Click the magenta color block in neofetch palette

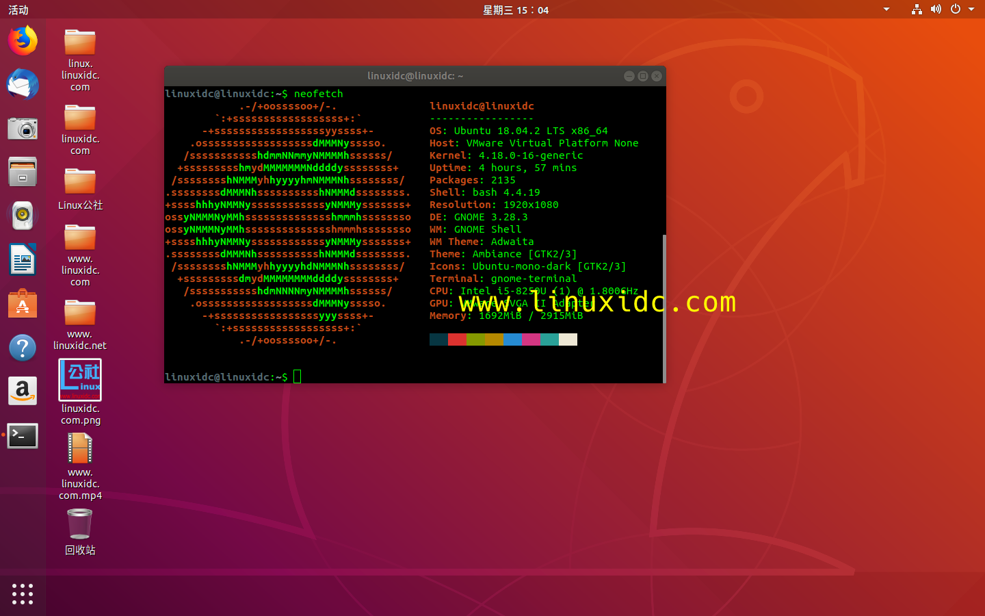pyautogui.click(x=531, y=339)
